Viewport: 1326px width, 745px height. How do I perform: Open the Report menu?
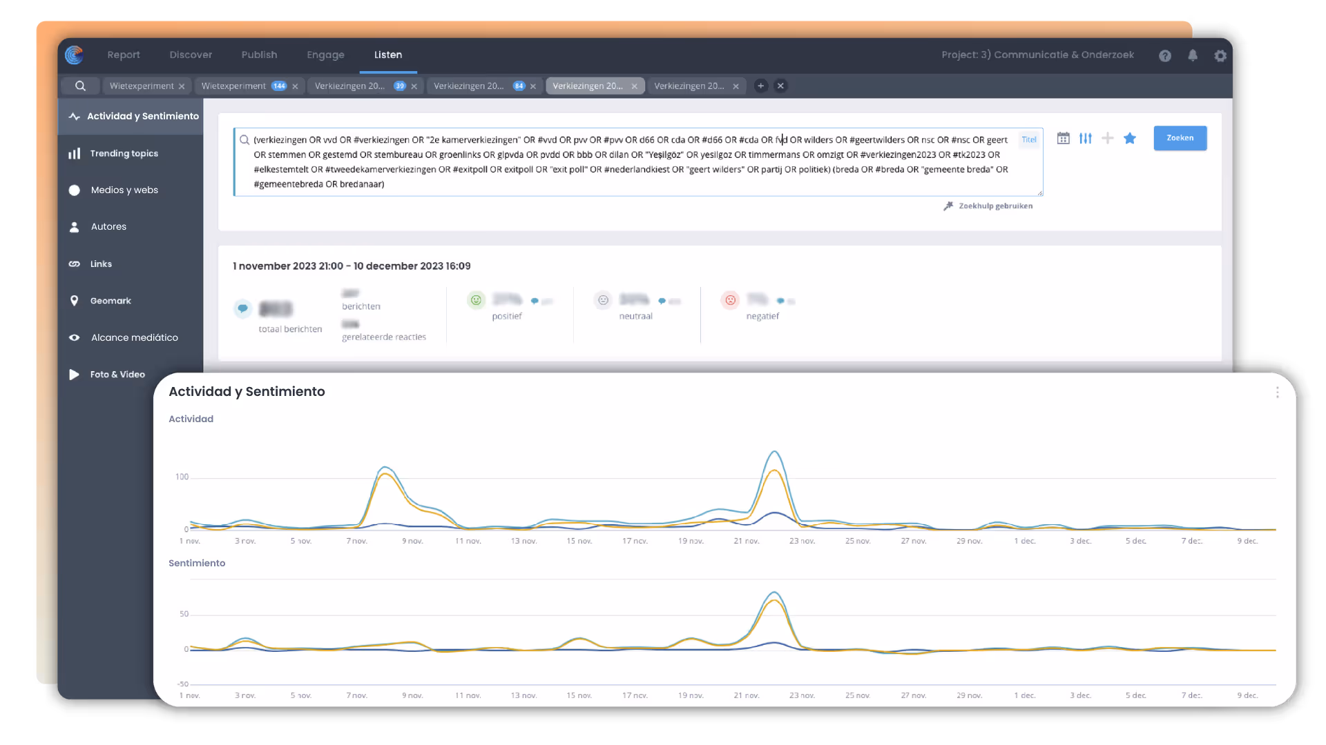tap(124, 54)
